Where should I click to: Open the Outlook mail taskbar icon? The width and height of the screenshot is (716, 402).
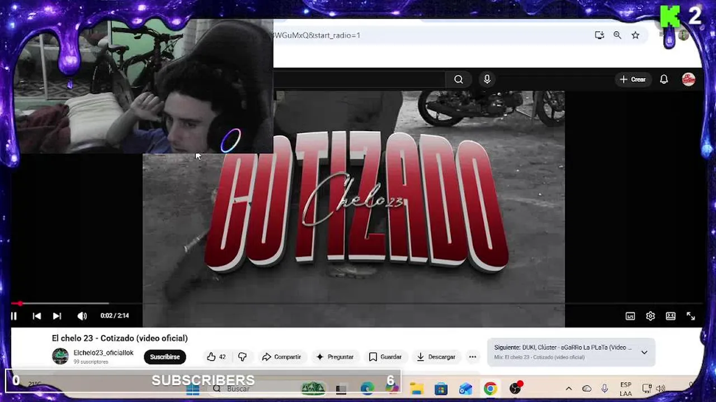tap(465, 389)
